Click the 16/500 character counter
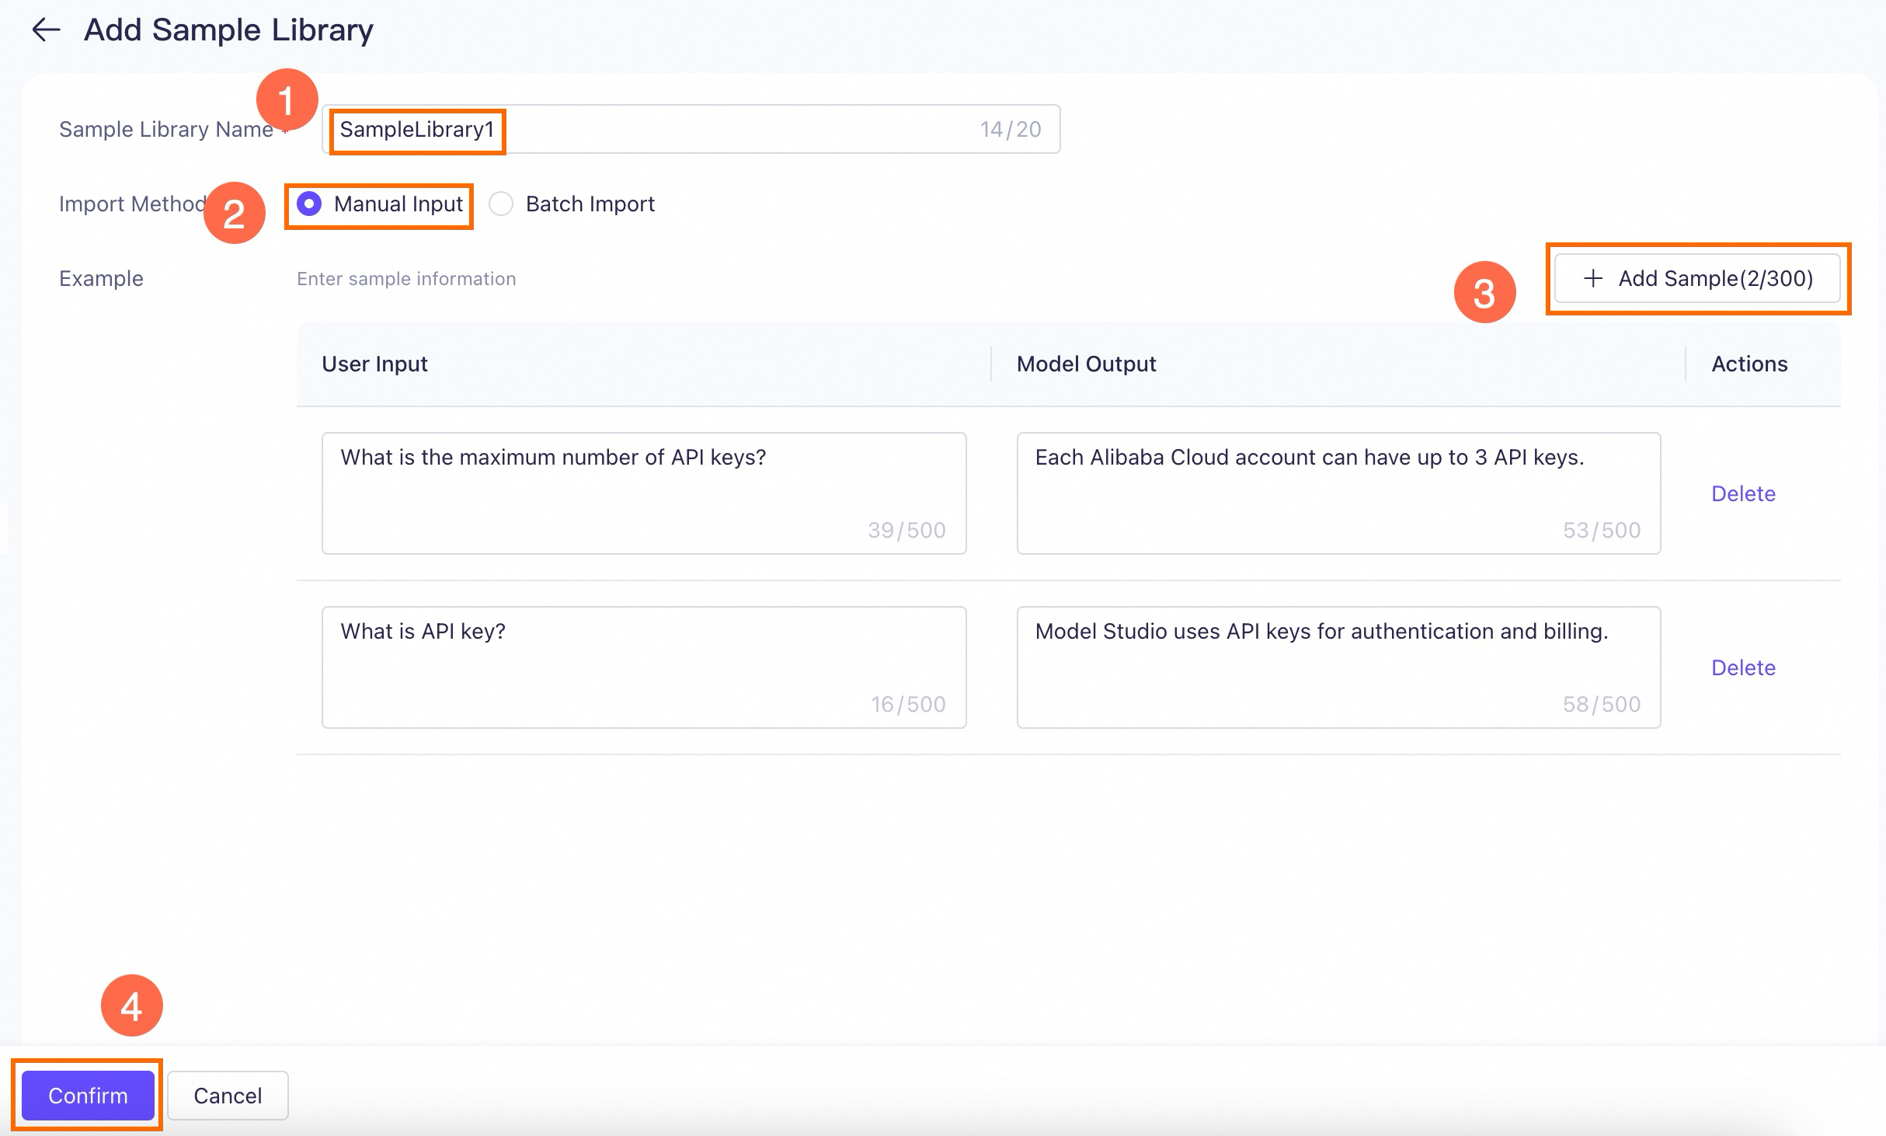This screenshot has width=1886, height=1136. [908, 704]
